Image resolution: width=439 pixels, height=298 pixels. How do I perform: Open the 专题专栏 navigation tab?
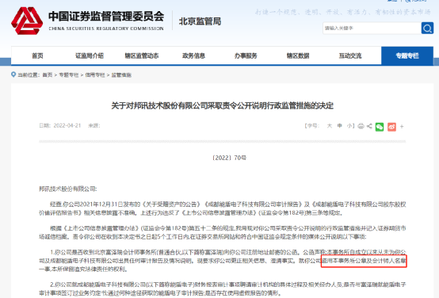(x=407, y=55)
